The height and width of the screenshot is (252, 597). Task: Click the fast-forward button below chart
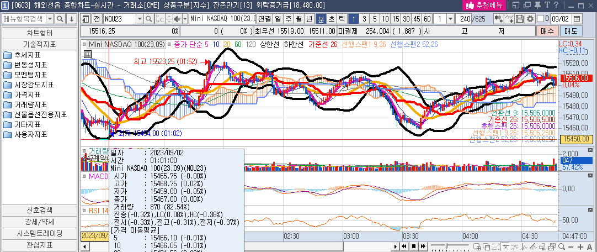423,246
